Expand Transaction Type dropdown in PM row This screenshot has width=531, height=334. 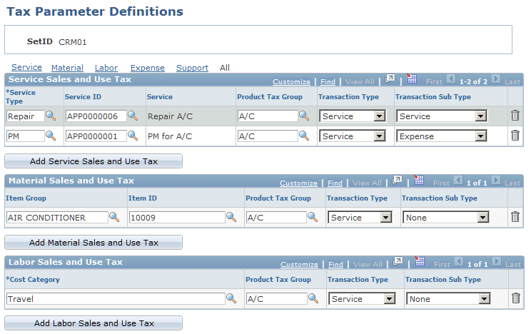[x=380, y=136]
